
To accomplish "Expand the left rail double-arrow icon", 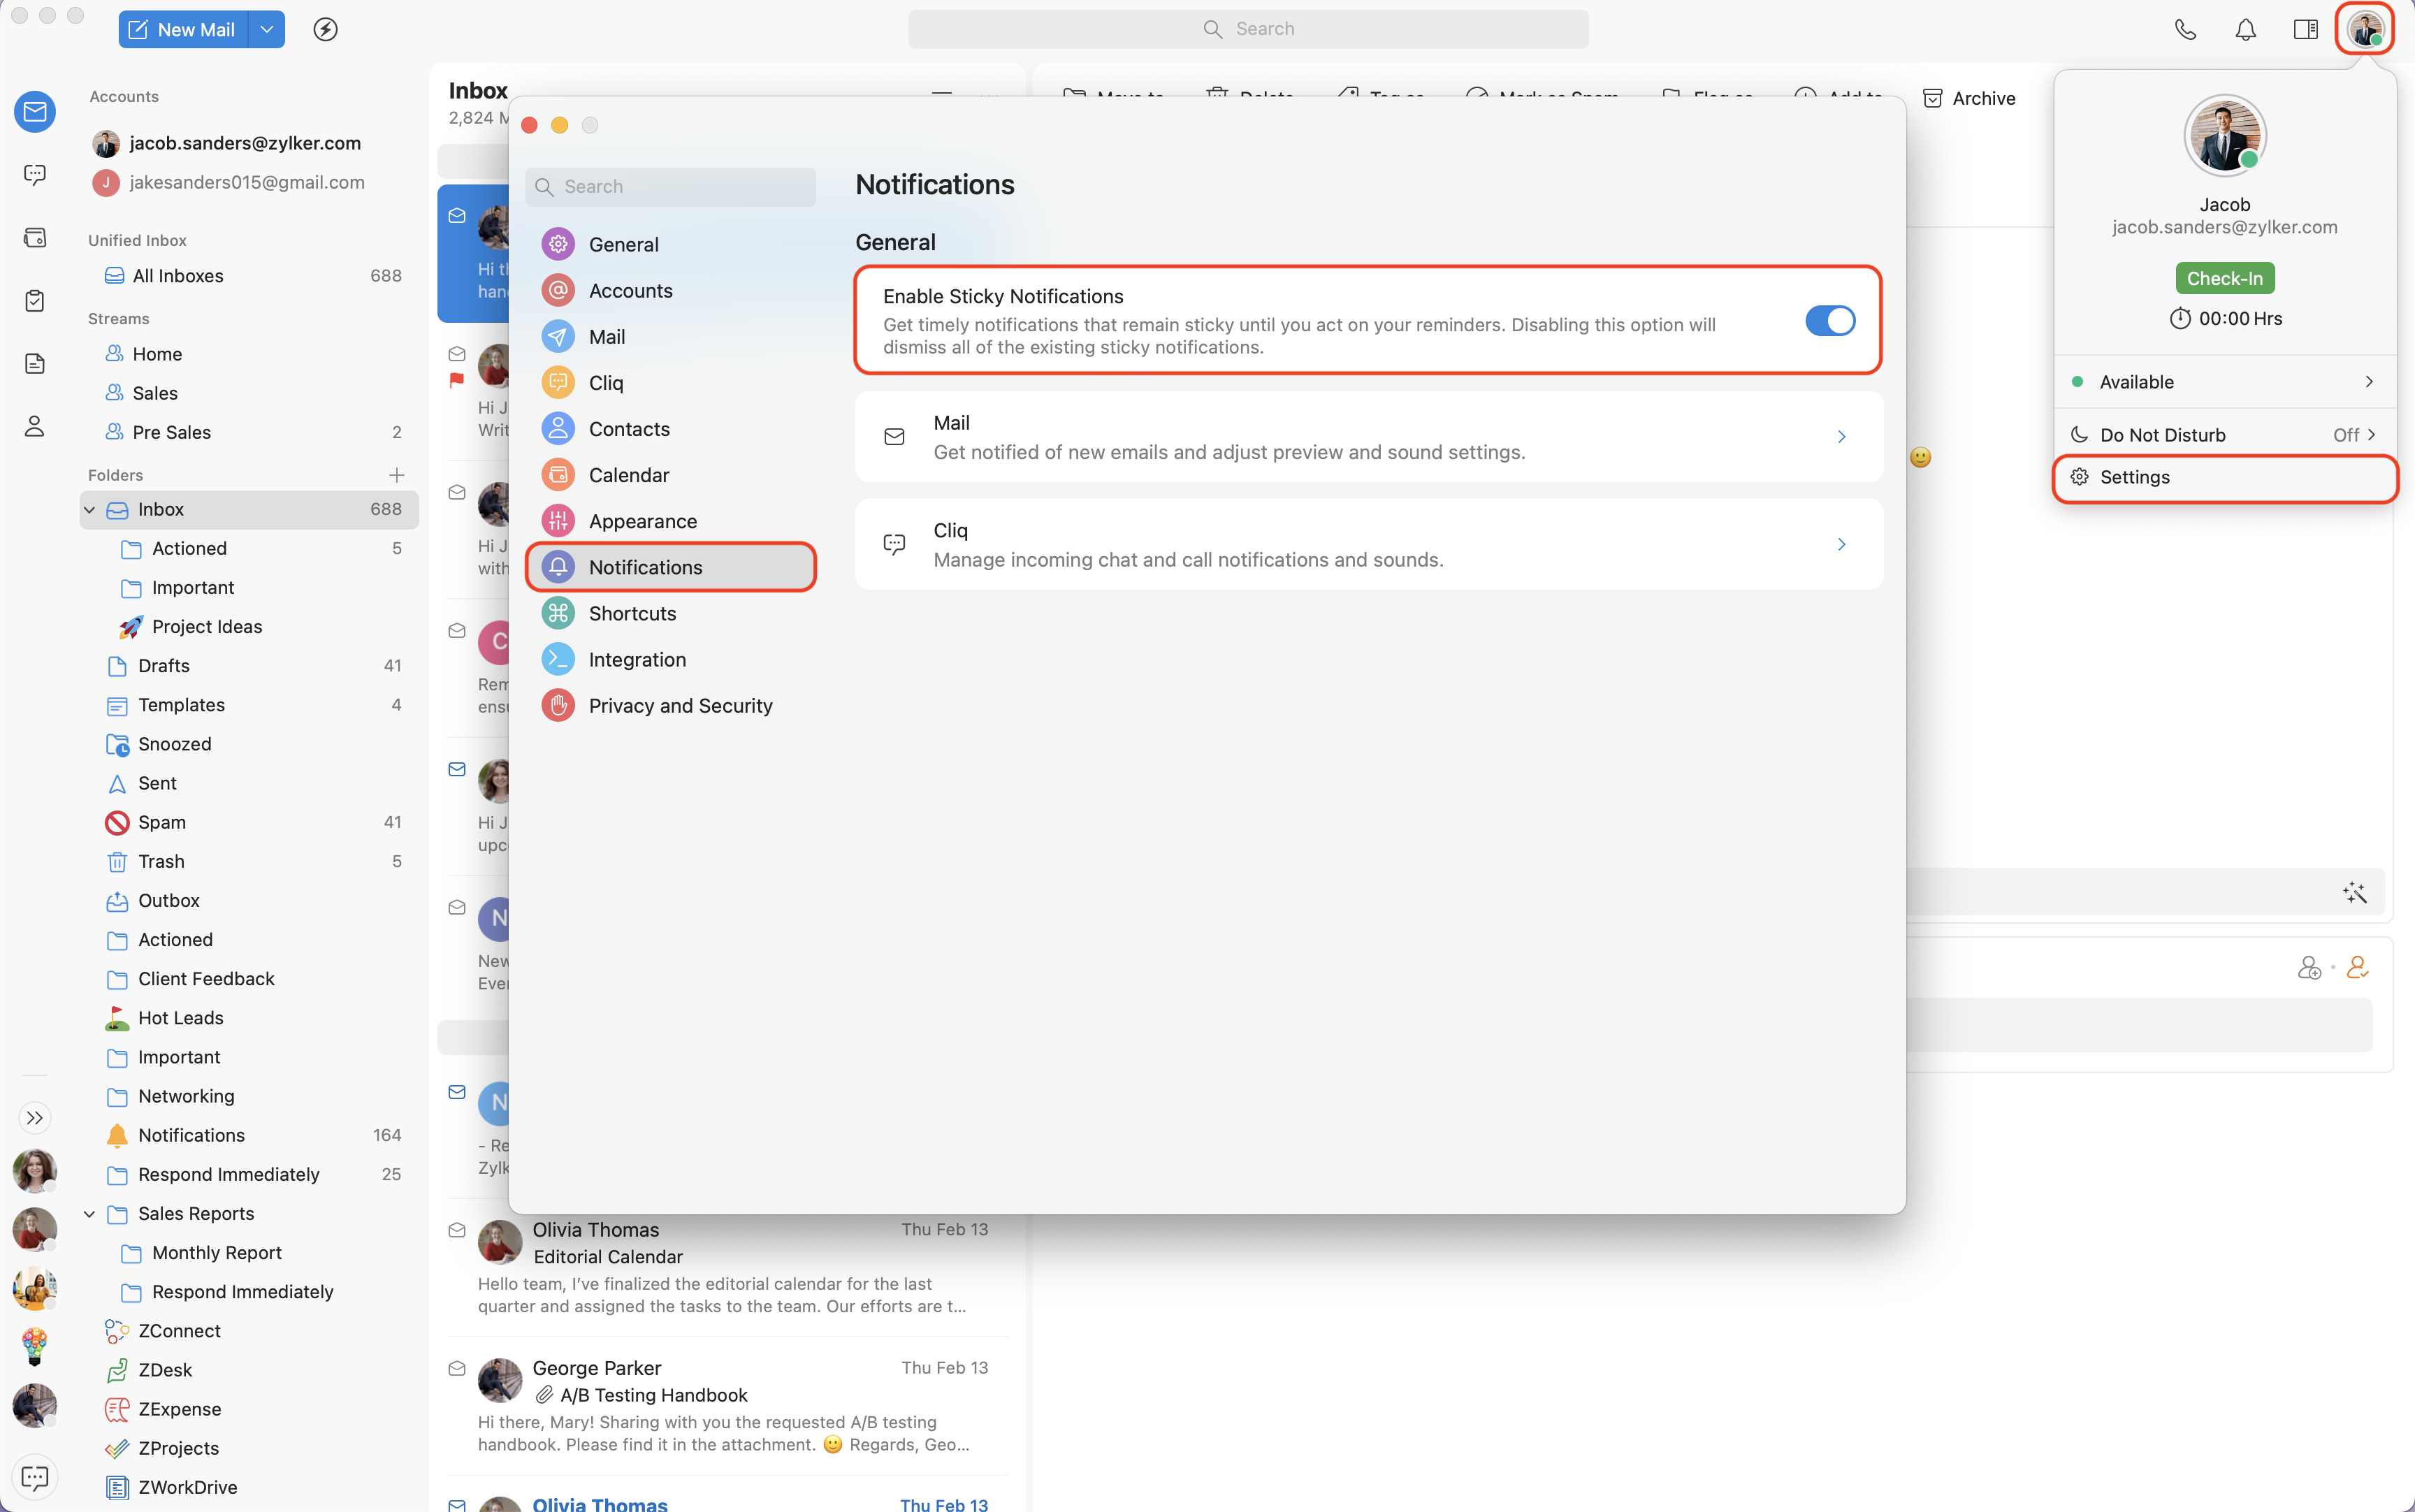I will 35,1117.
